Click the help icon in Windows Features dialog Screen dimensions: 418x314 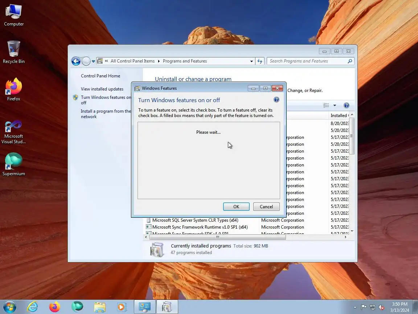(x=276, y=100)
